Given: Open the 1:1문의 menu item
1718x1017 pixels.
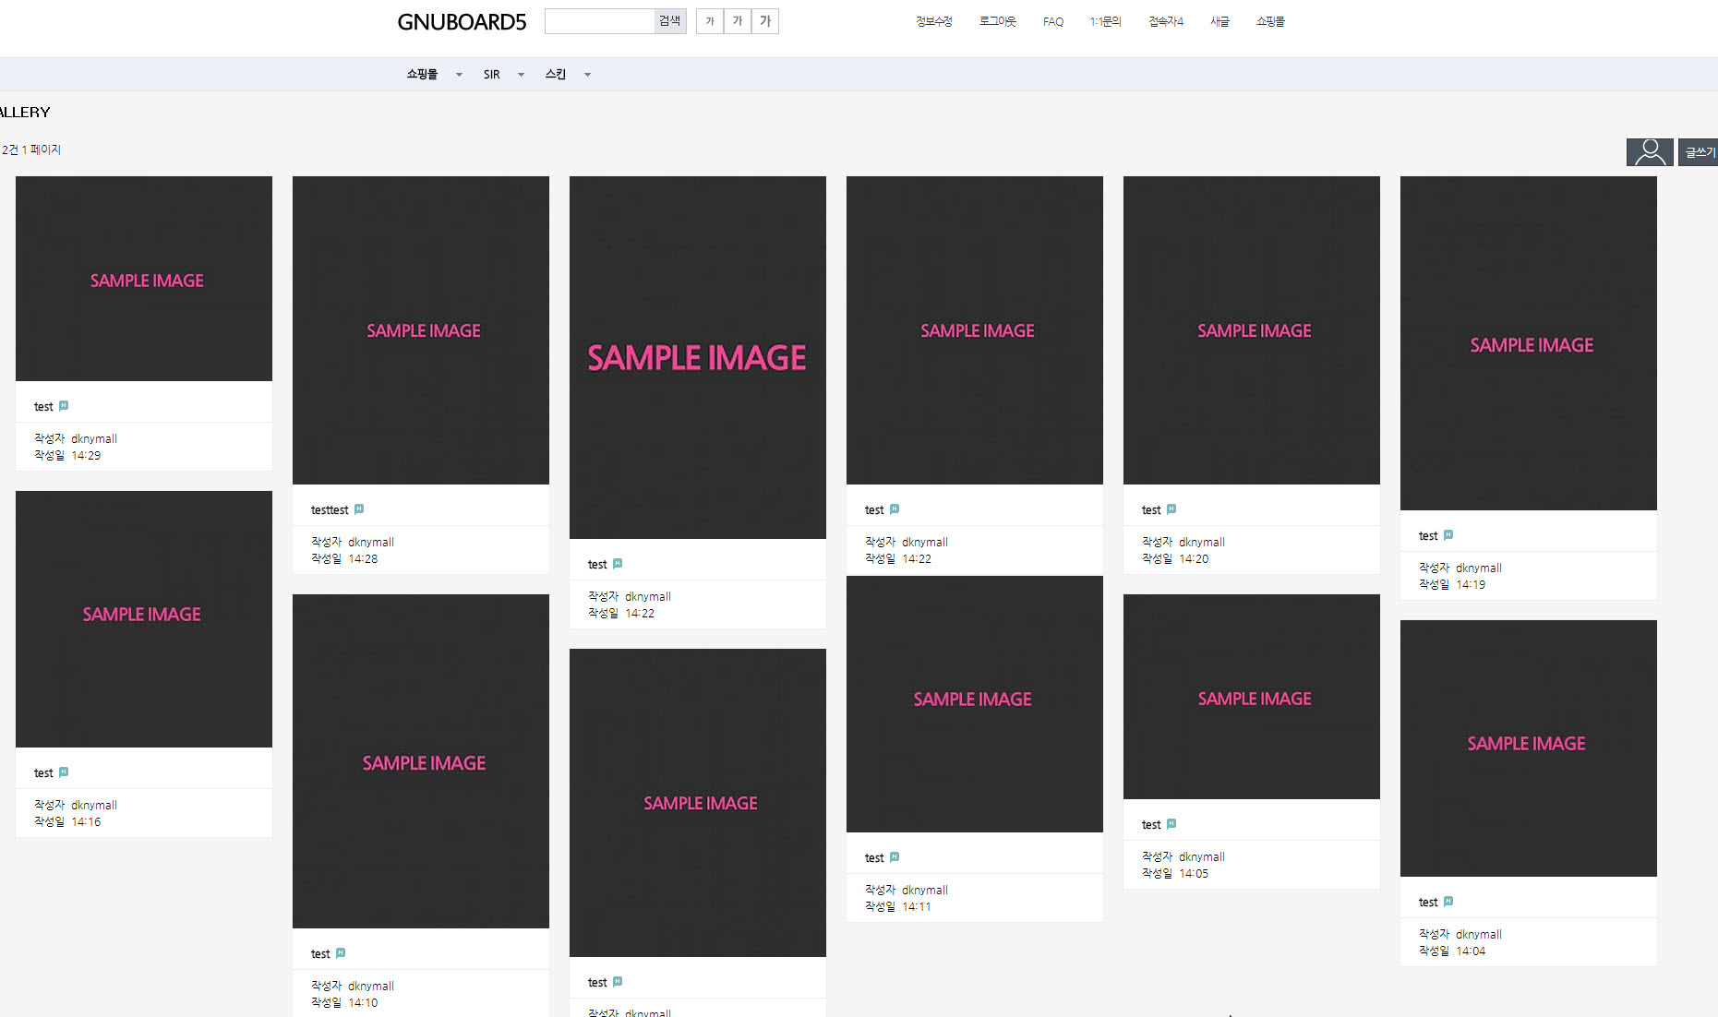Looking at the screenshot, I should tap(1105, 22).
